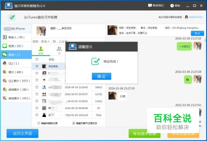Select 短信 (103) in sidebar

click(16, 46)
